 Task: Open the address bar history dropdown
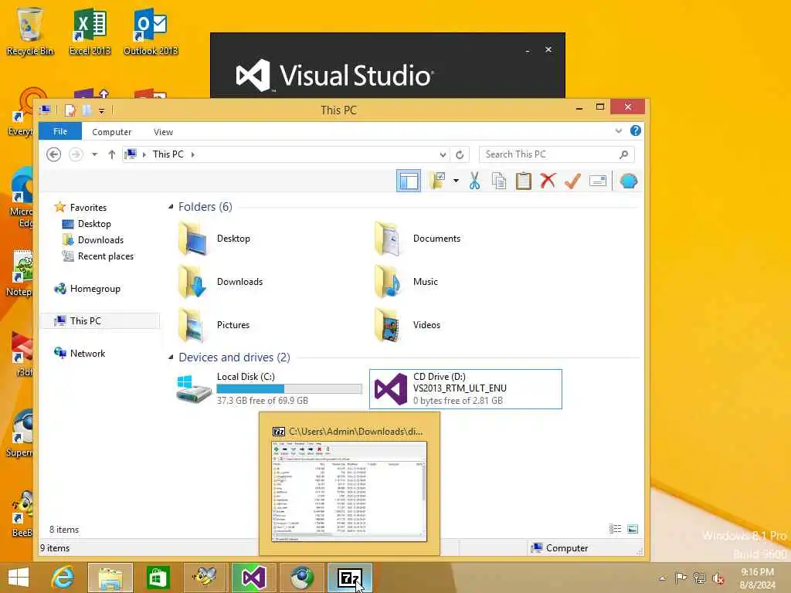tap(443, 154)
